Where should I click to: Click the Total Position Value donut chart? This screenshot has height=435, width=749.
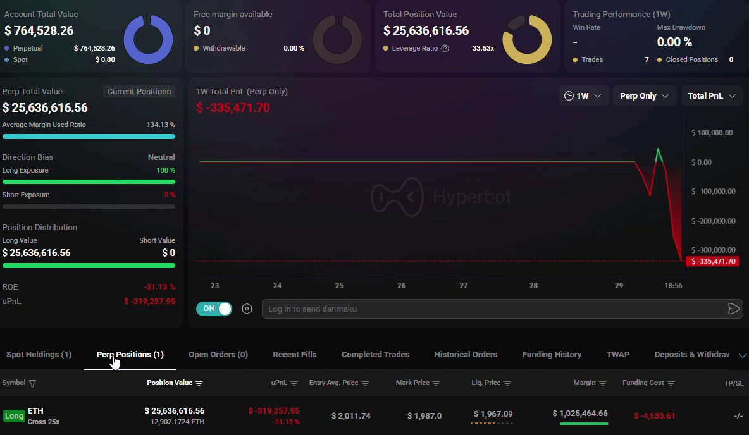click(527, 39)
